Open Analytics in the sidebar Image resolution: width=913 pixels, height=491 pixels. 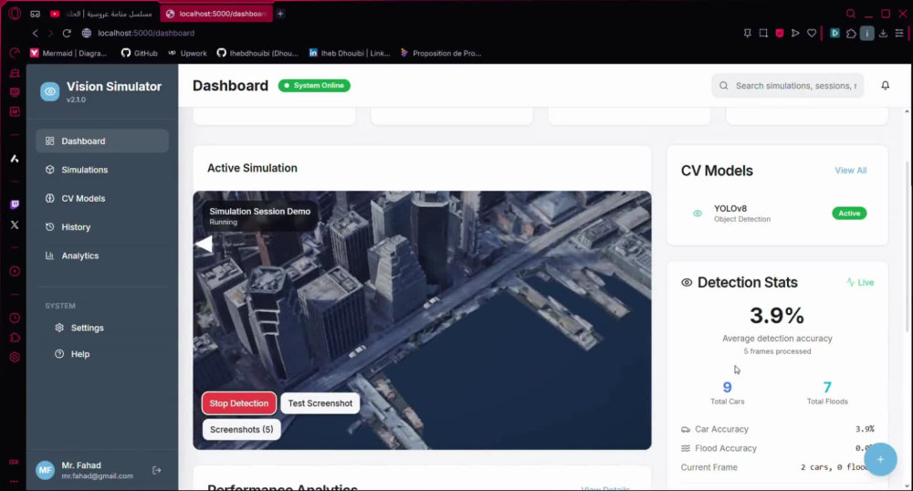[x=102, y=256]
